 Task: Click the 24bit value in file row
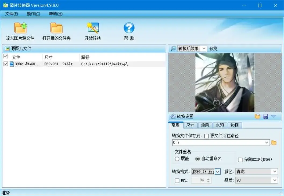[67, 64]
